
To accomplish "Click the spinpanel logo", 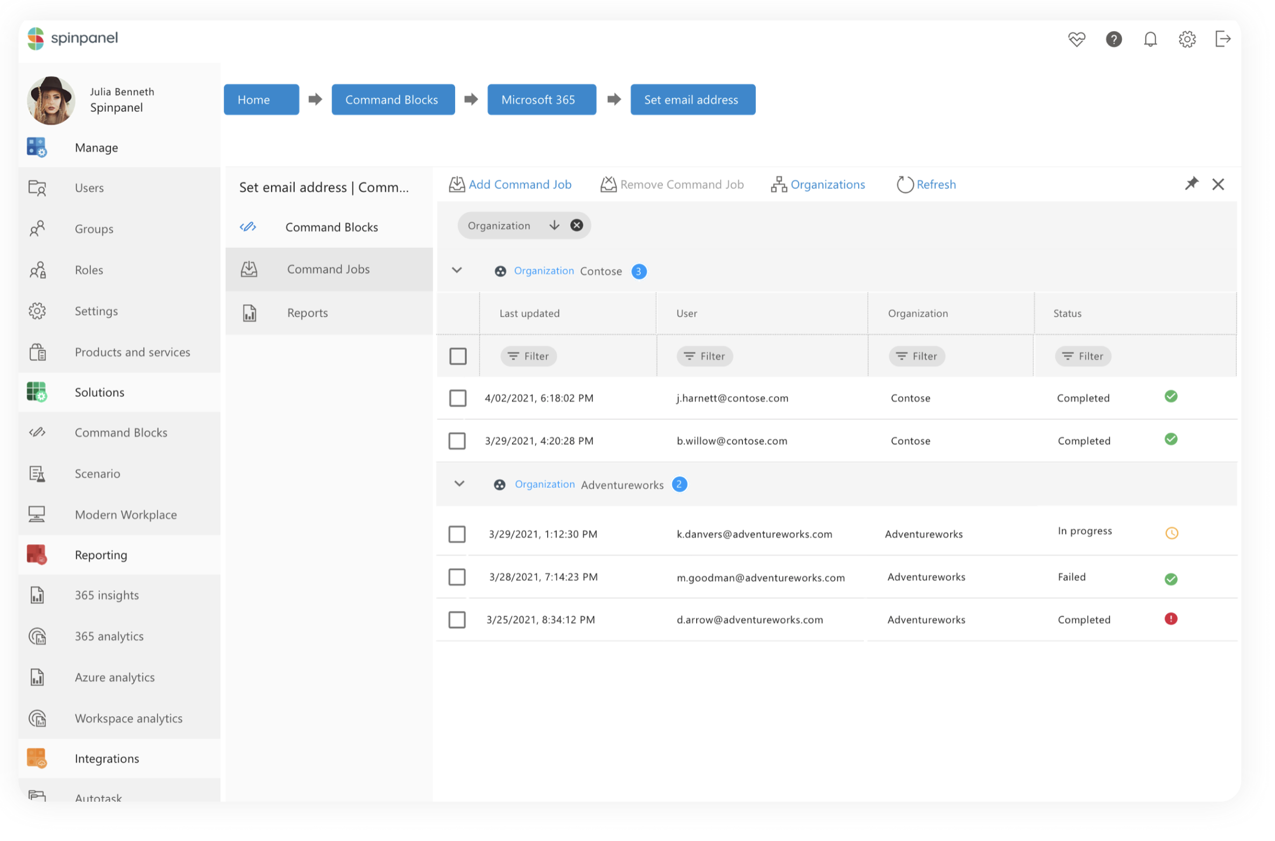I will pos(73,38).
